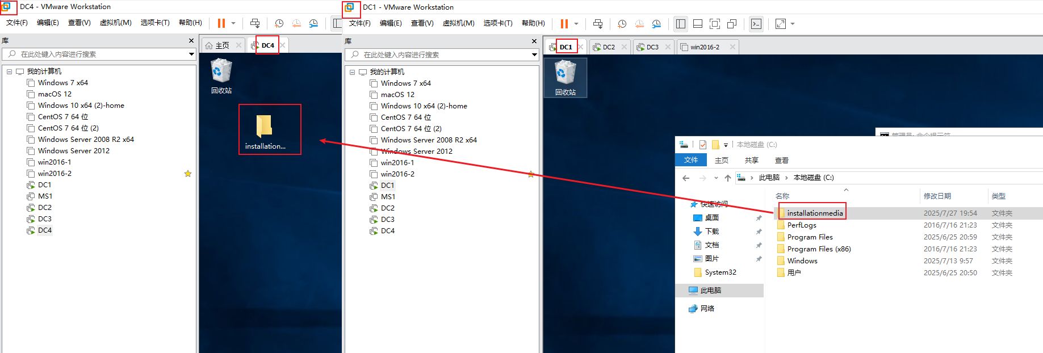Image resolution: width=1043 pixels, height=353 pixels.
Task: Open Explorer quick access toolbar customize dropdown
Action: point(726,145)
